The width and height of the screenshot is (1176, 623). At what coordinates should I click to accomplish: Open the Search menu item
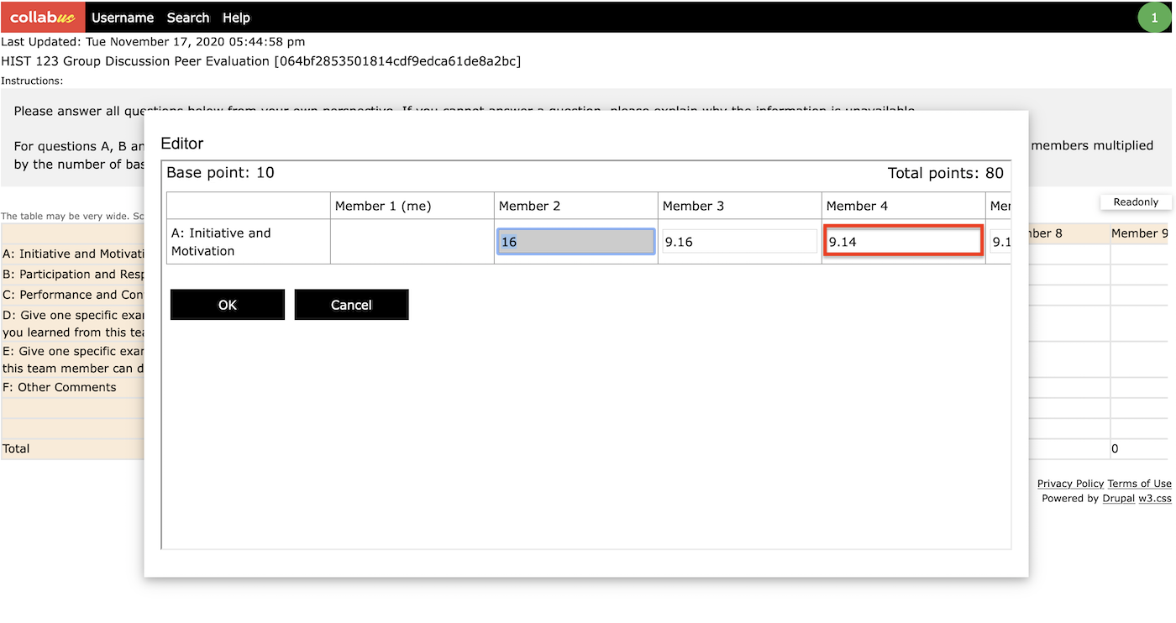(188, 18)
